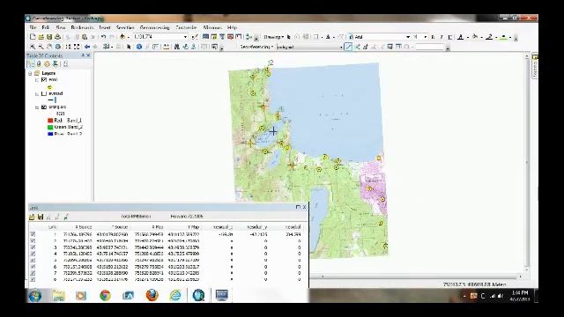Select the Pan hand tool
This screenshot has height=317, width=564.
click(x=49, y=47)
